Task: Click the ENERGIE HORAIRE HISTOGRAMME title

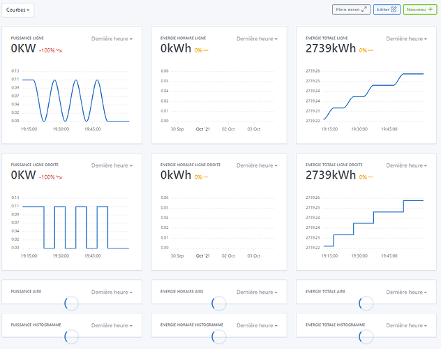Action: 191,325
